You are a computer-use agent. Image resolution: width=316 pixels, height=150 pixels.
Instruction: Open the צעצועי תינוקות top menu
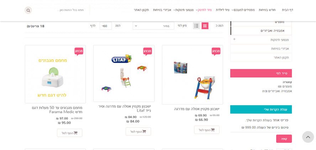click(x=183, y=10)
